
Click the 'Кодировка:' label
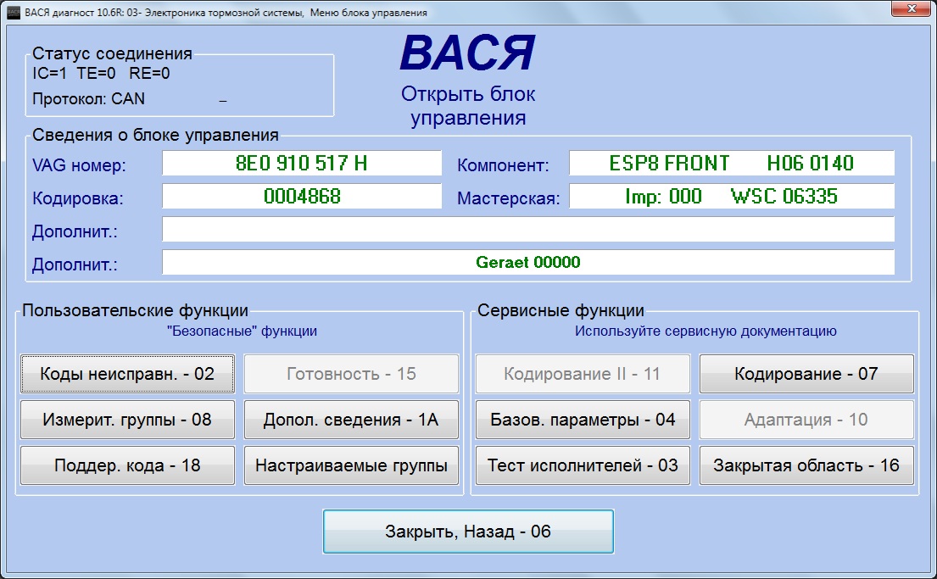tap(78, 198)
